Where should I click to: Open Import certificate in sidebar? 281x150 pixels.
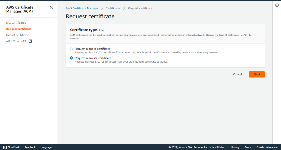18,35
